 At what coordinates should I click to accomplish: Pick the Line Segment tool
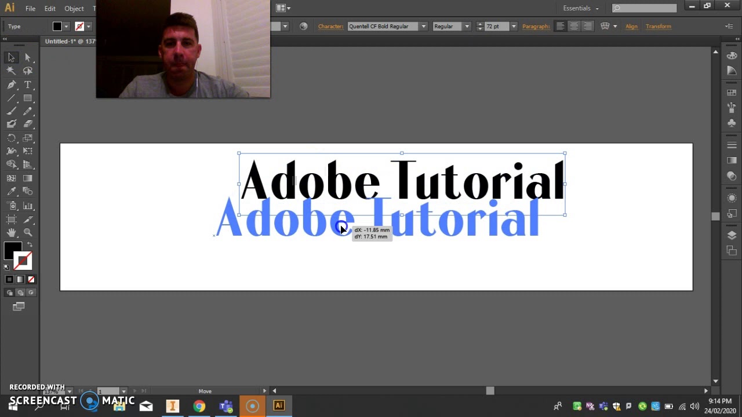click(11, 98)
